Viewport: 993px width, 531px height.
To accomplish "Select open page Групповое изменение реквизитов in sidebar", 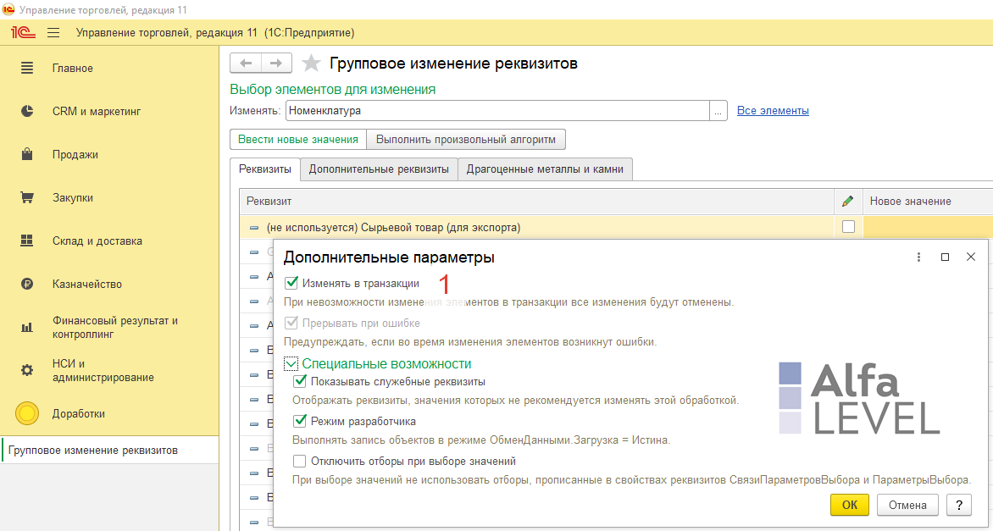I will click(109, 451).
